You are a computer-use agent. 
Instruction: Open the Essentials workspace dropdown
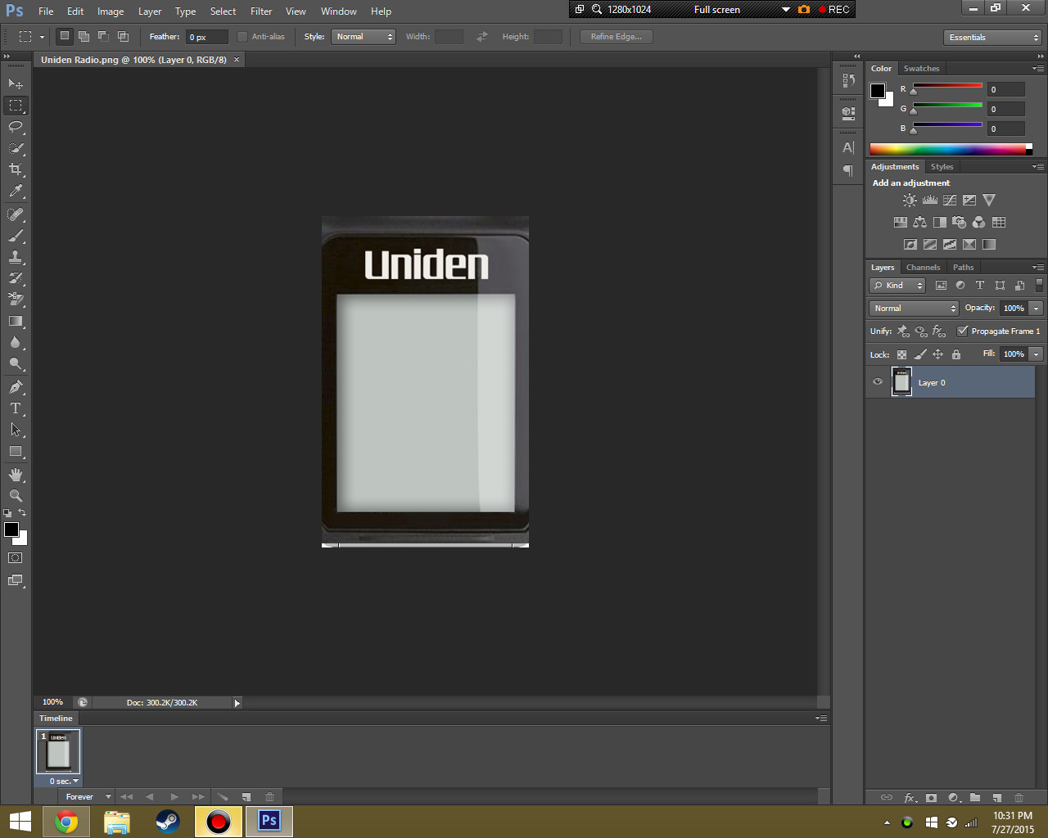click(992, 38)
